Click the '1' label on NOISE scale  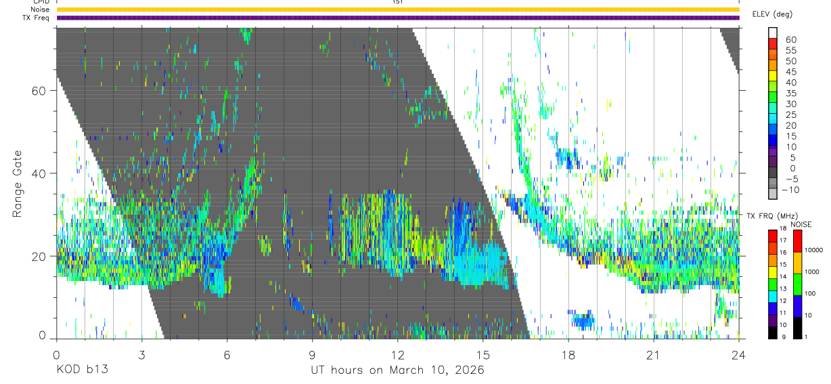click(x=806, y=337)
